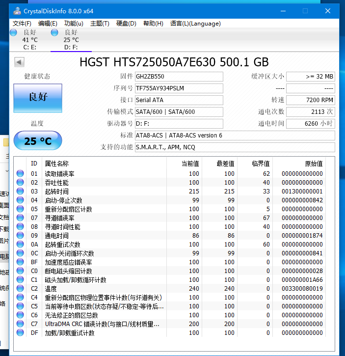Click status orb for 09 通电时间
Screen dimensions: 345x356
coord(20,235)
